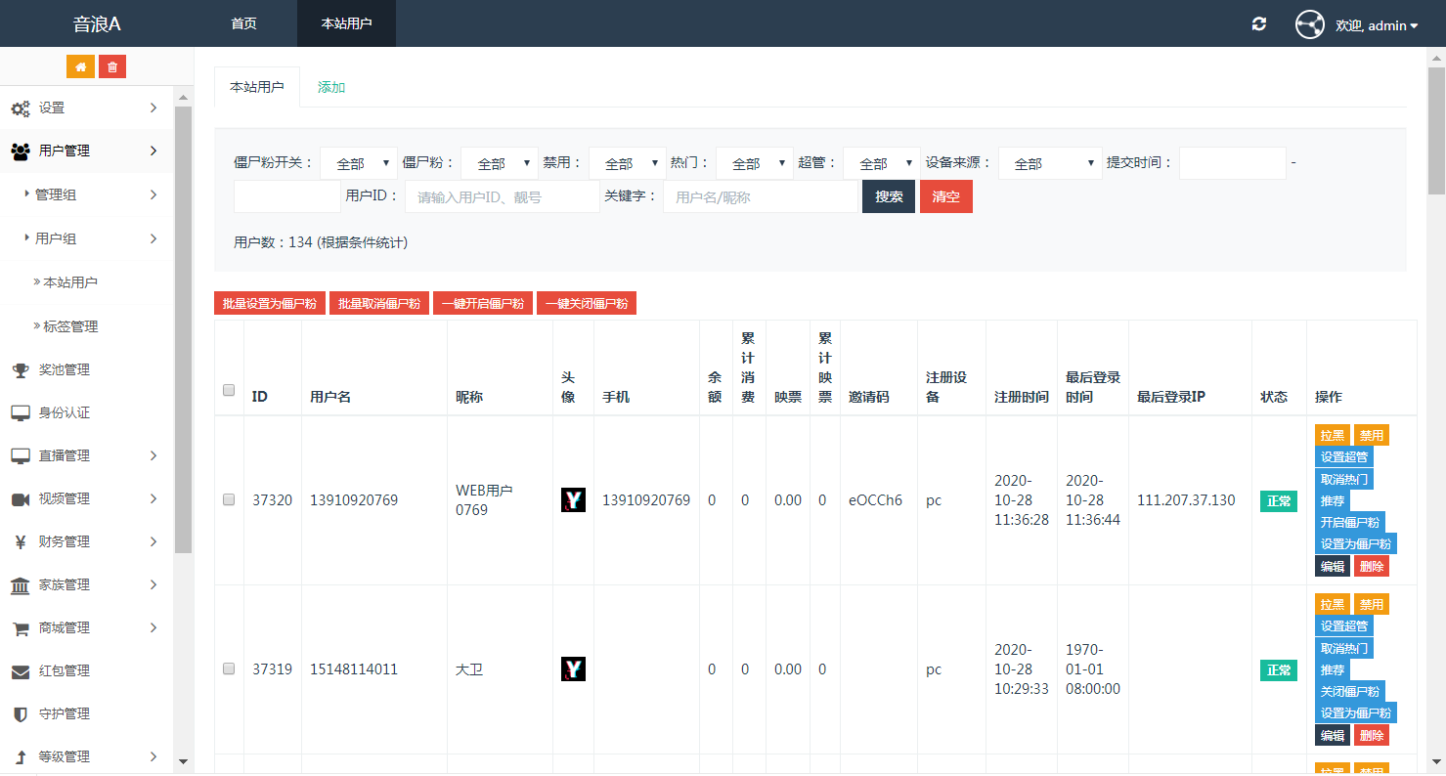The image size is (1446, 776).
Task: Click the video camera icon beside 视频管理
Action: (20, 499)
